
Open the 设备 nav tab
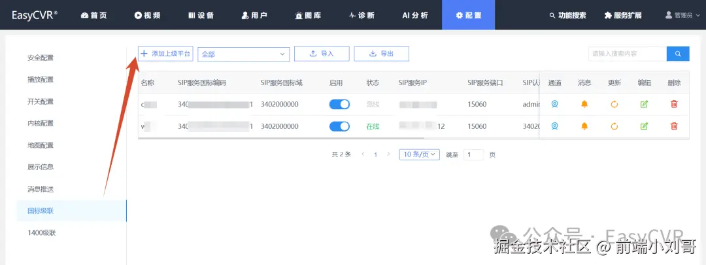coord(201,15)
